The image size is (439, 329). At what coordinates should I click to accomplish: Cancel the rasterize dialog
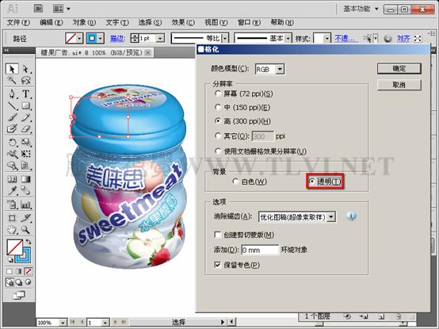[x=399, y=85]
